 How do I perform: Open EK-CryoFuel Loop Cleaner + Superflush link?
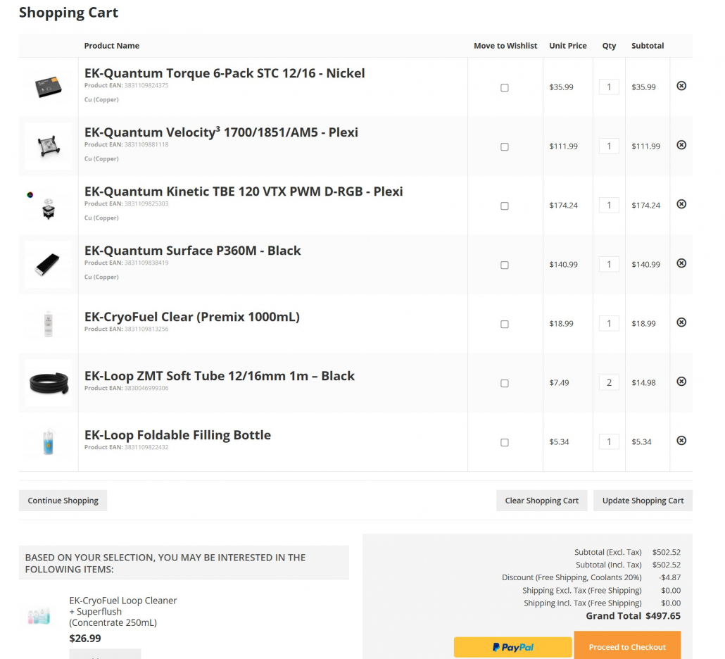(123, 611)
